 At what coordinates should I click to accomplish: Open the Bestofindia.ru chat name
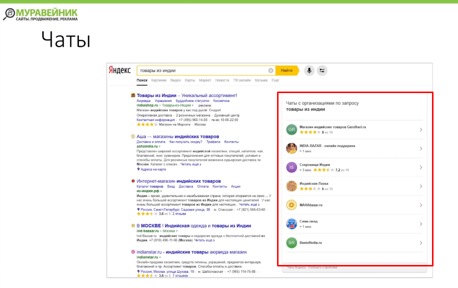coord(311,243)
